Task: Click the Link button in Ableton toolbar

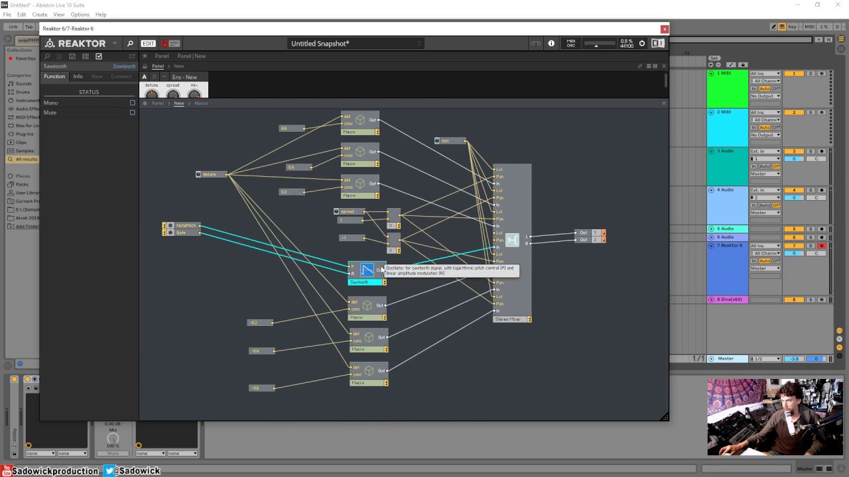Action: coord(13,26)
